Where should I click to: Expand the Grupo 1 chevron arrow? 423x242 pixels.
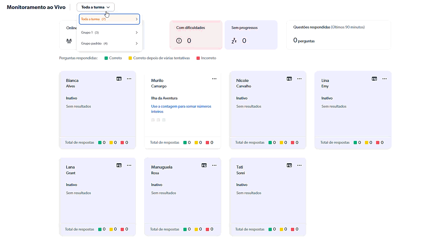[136, 33]
